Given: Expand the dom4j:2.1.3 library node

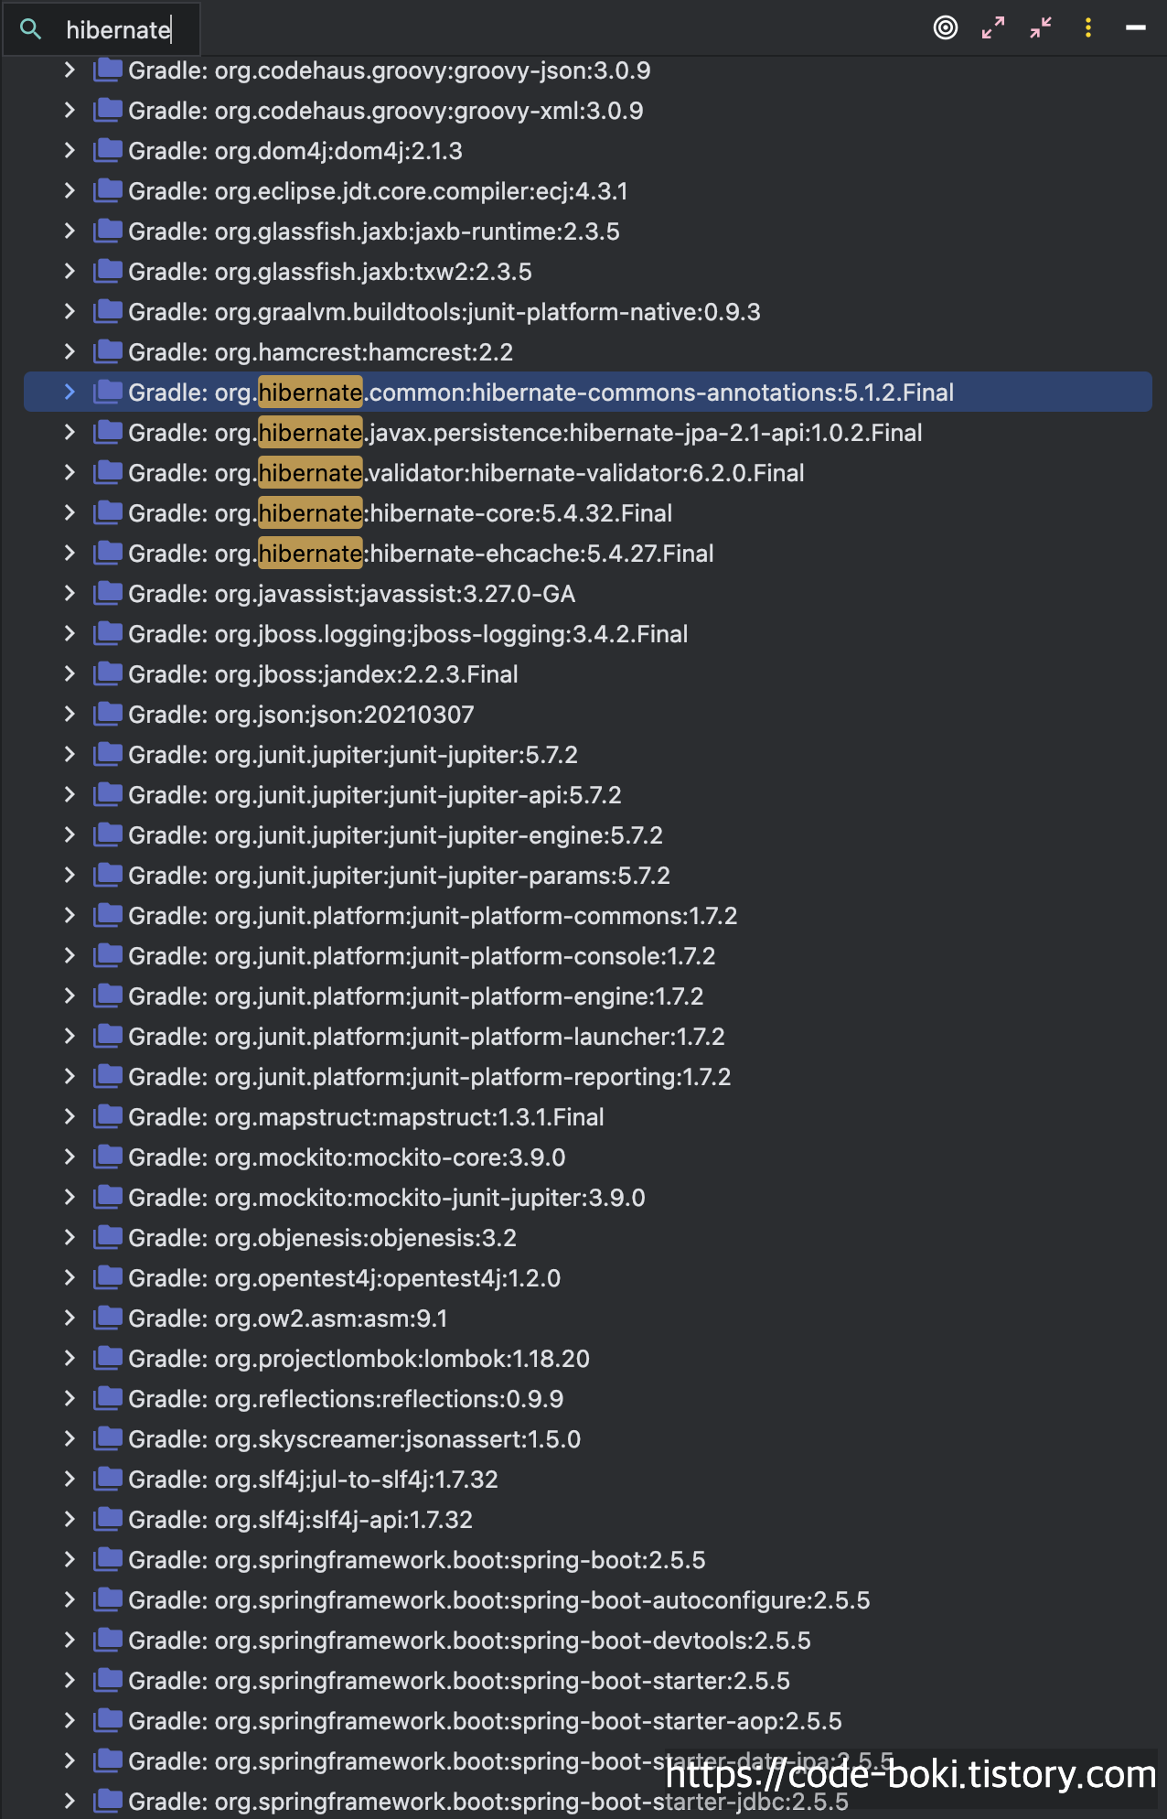Looking at the screenshot, I should [70, 150].
